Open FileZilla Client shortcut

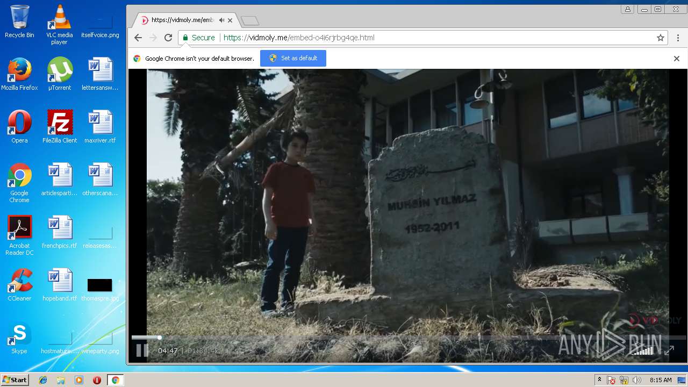[x=60, y=127]
